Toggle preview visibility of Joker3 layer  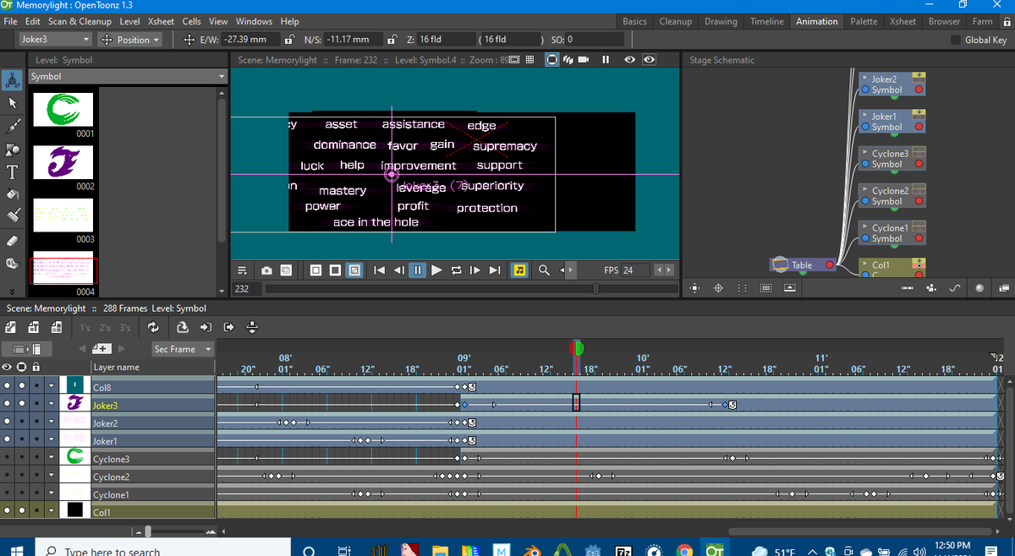(8, 405)
